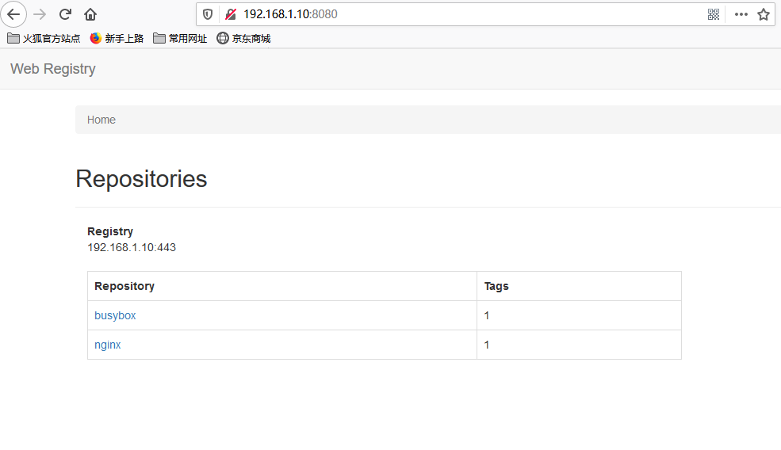Open the 新手上路 bookmark
The height and width of the screenshot is (450, 781).
[117, 38]
